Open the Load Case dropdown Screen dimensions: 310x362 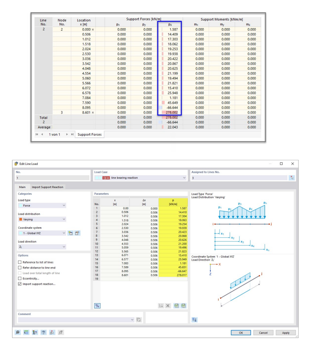184,178
